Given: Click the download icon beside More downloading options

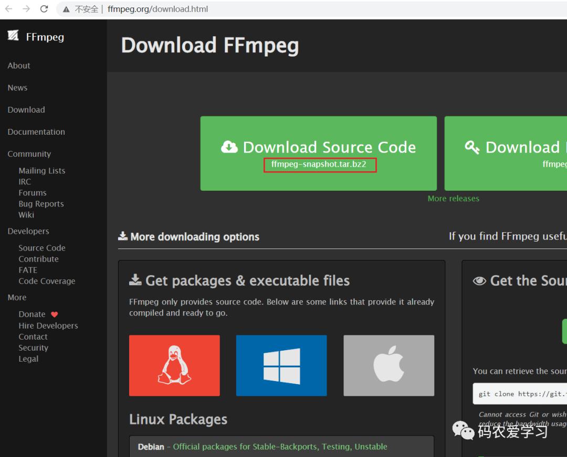Looking at the screenshot, I should point(123,236).
